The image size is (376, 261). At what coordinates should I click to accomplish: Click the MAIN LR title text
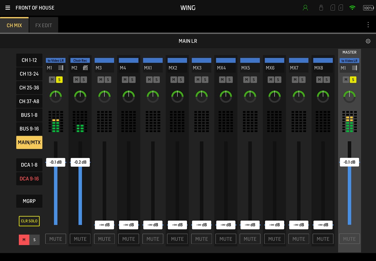[x=188, y=41]
